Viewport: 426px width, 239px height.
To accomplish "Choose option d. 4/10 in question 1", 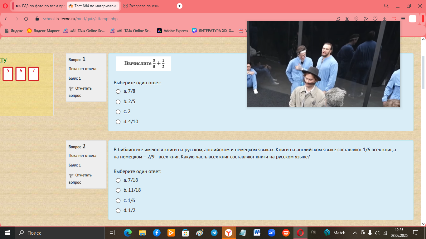I will tap(127, 122).
